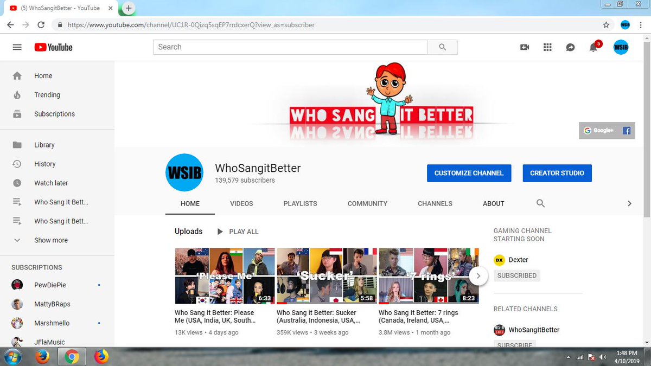Screen dimensions: 651x366
Task: Click CUSTOMIZE CHANNEL button
Action: pos(469,173)
